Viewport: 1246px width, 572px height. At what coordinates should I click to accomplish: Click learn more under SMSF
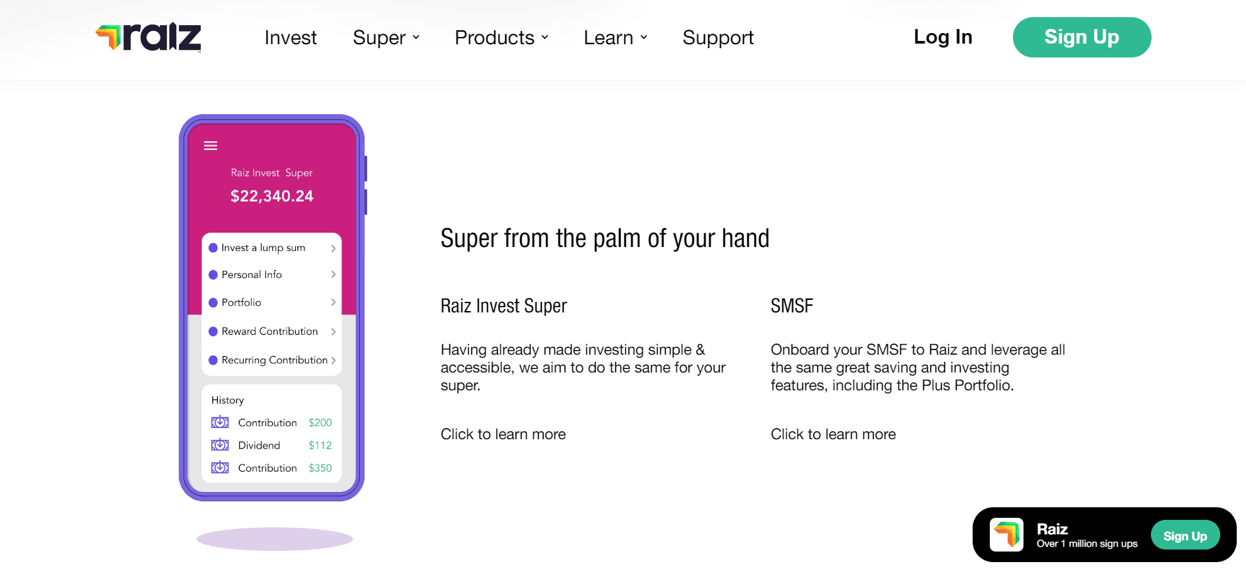pos(833,434)
